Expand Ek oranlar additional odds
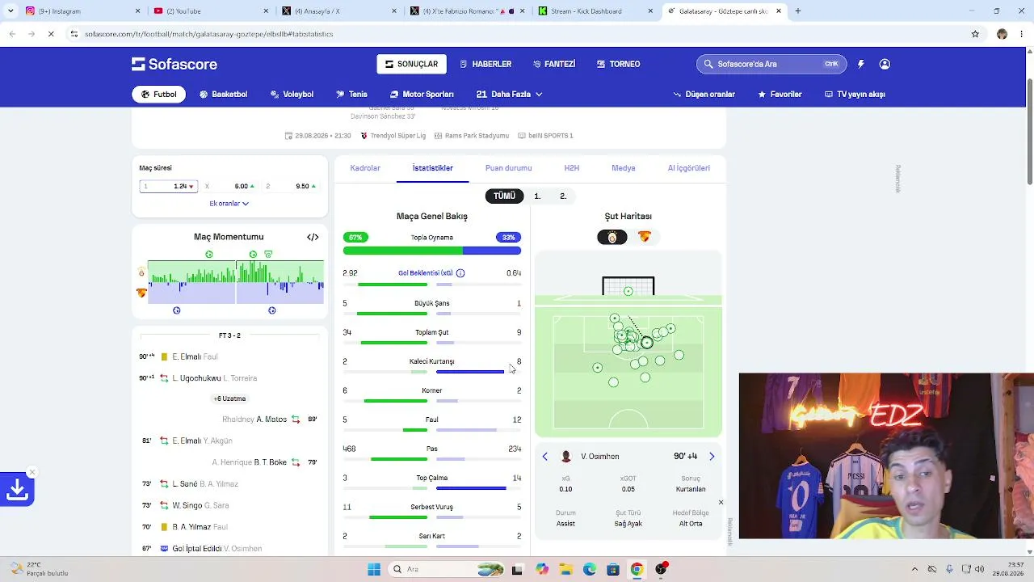This screenshot has height=582, width=1034. 229,204
